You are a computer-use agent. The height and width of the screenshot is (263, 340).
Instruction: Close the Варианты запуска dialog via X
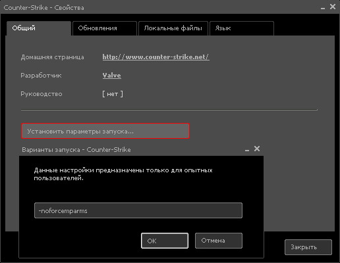point(257,149)
